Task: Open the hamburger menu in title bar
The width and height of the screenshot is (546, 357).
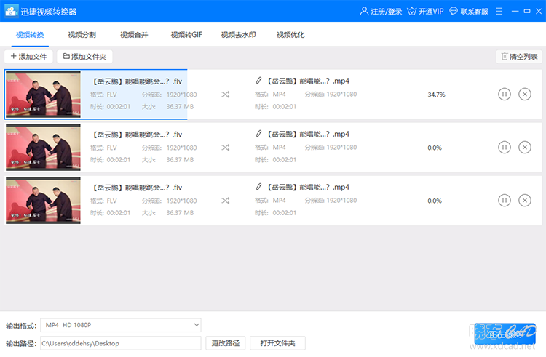Action: coord(499,12)
